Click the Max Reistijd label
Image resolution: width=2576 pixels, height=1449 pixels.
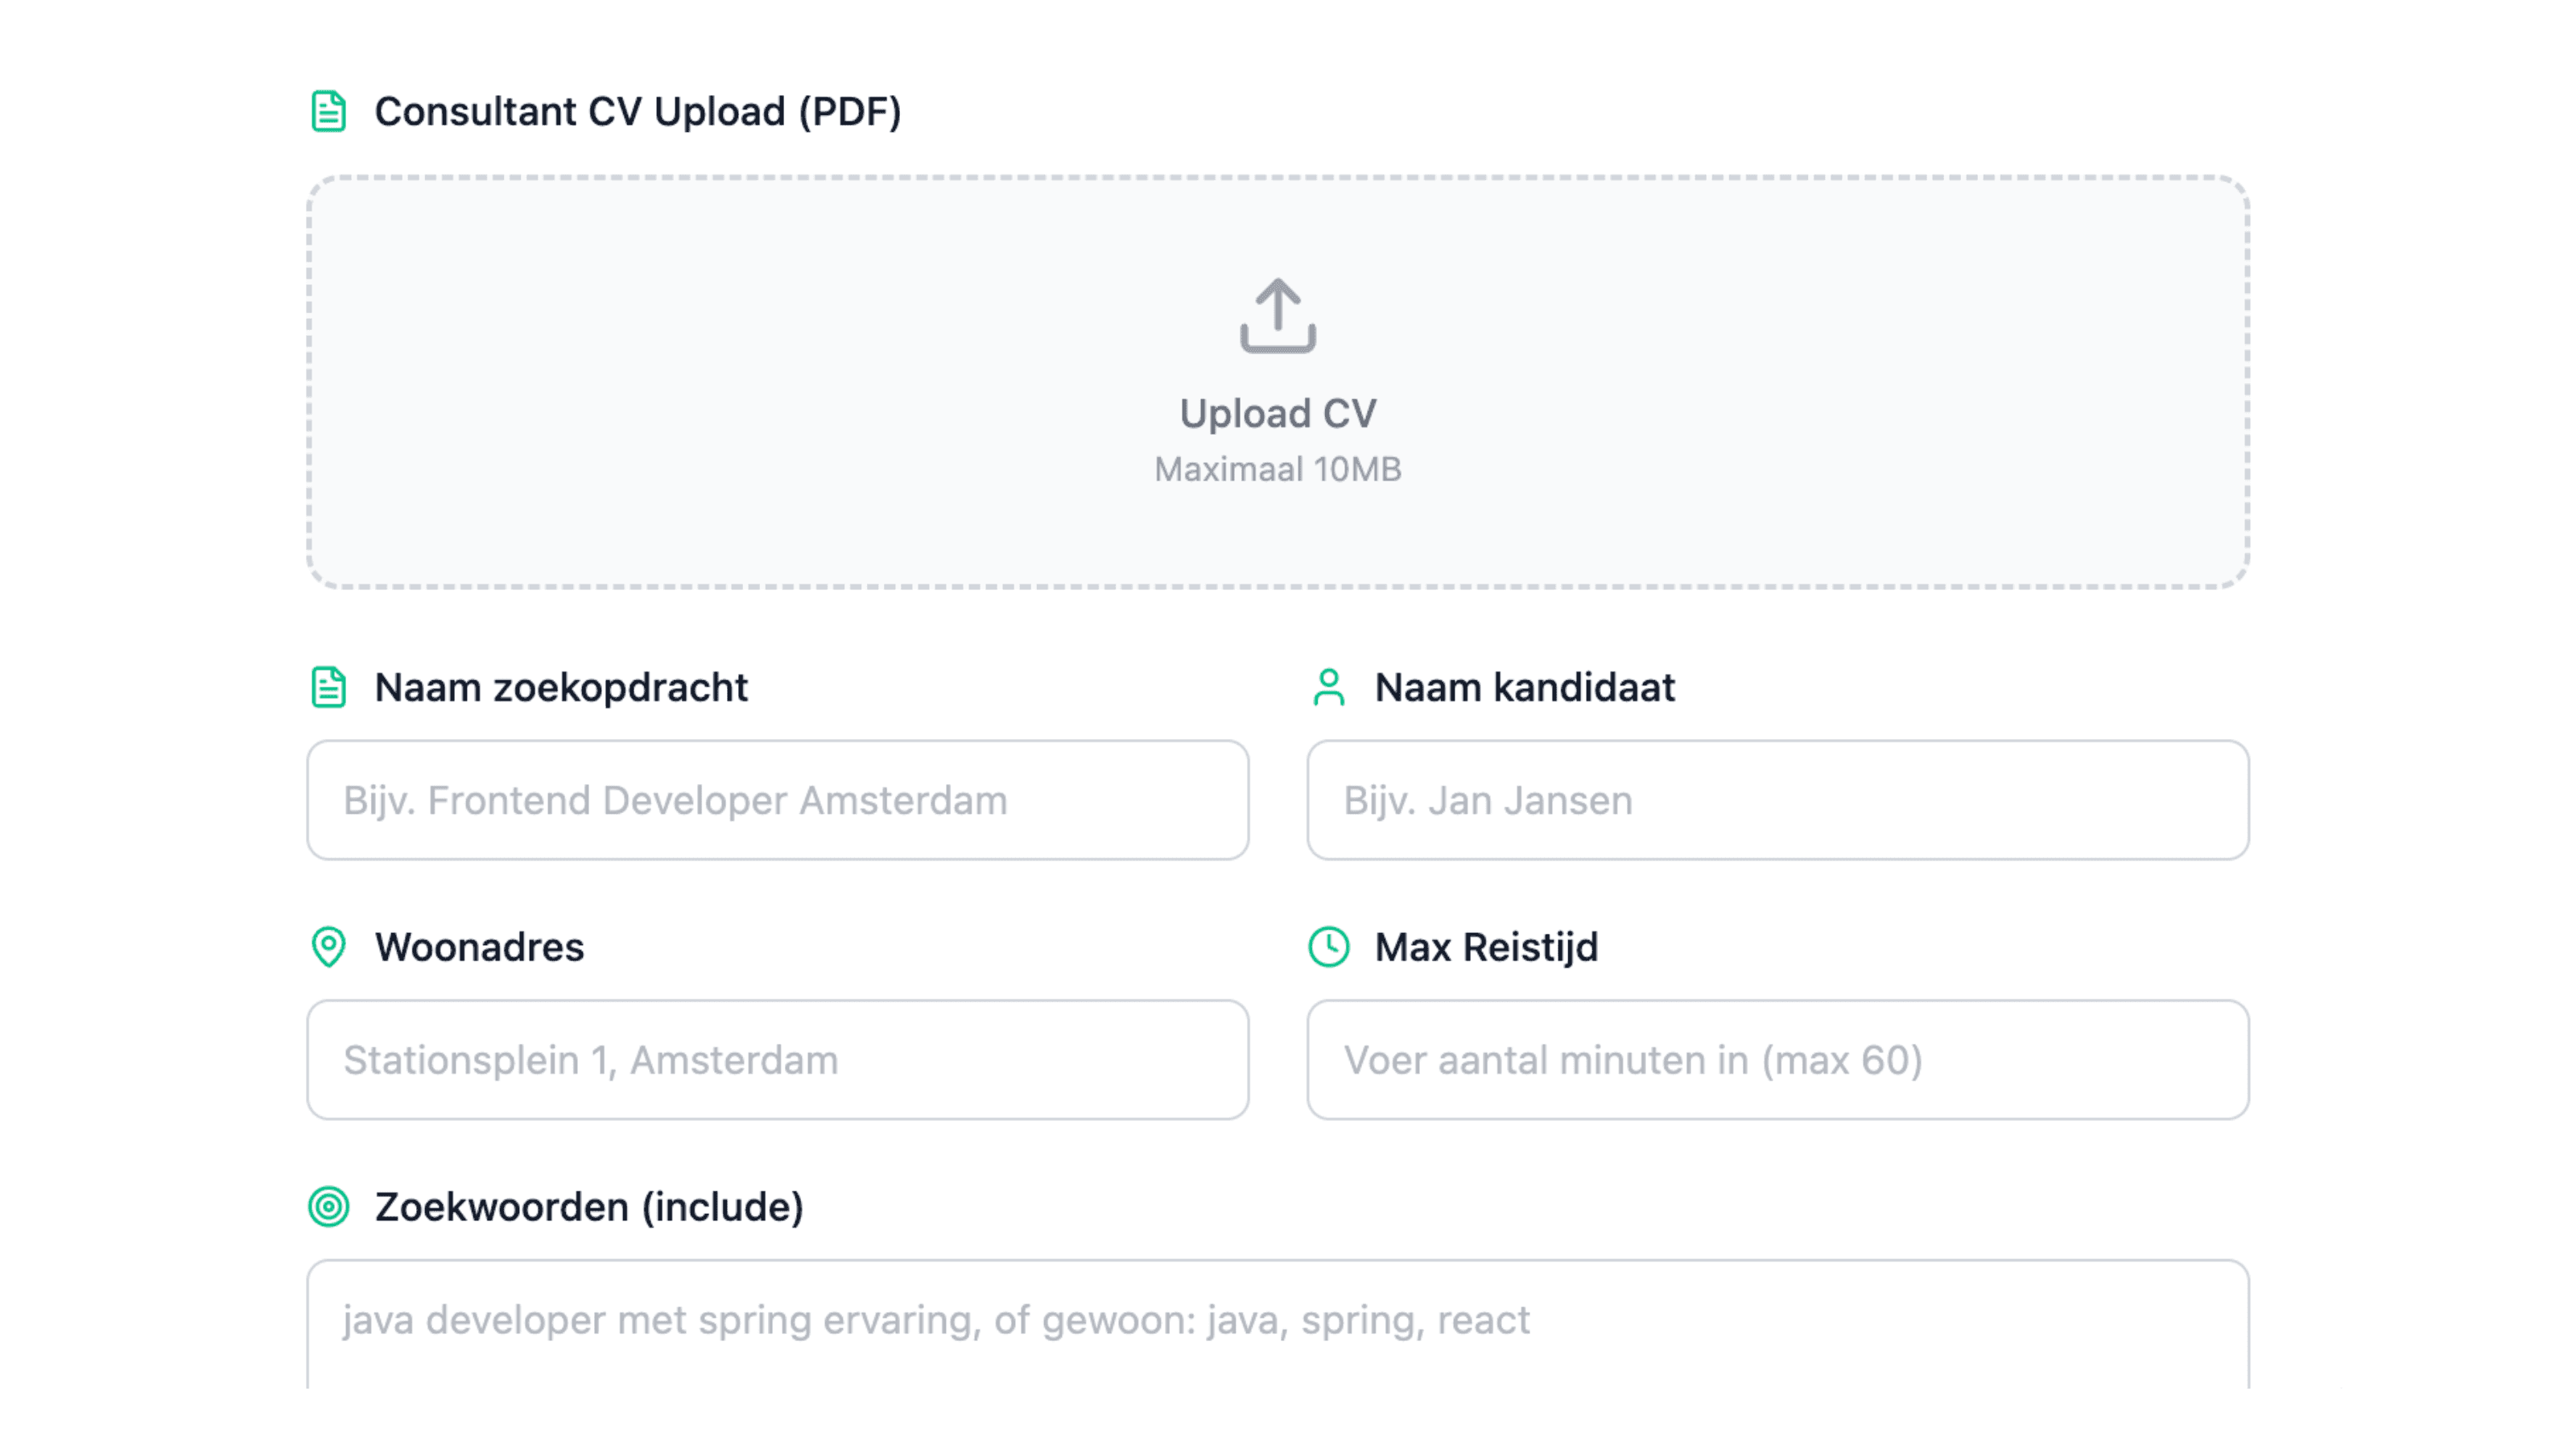1486,947
